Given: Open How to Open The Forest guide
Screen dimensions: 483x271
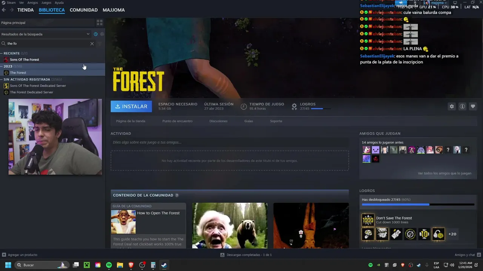Looking at the screenshot, I should [x=158, y=213].
